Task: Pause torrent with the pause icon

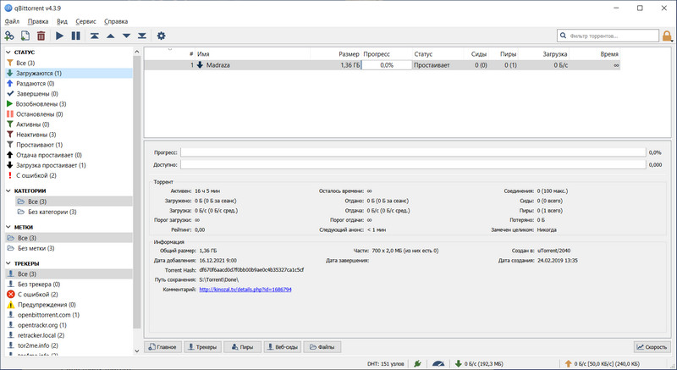Action: click(x=75, y=36)
